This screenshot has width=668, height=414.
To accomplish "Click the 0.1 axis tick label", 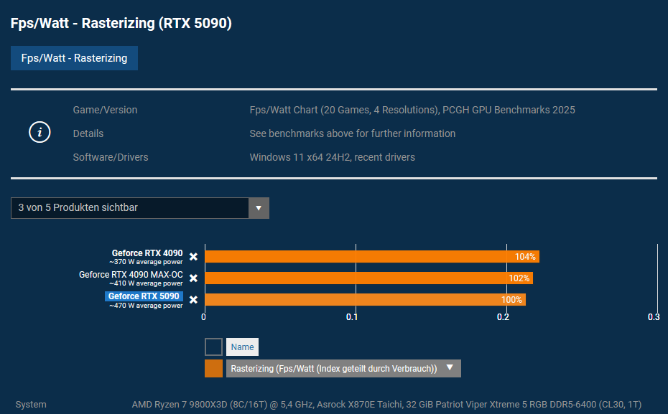I will click(352, 317).
